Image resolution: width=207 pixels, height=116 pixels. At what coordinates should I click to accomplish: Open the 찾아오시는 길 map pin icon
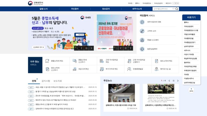coord(156,69)
